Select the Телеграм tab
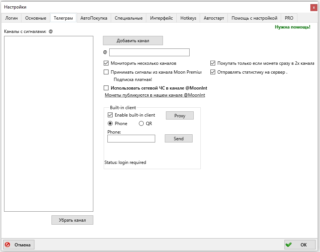The image size is (320, 252). (x=63, y=18)
